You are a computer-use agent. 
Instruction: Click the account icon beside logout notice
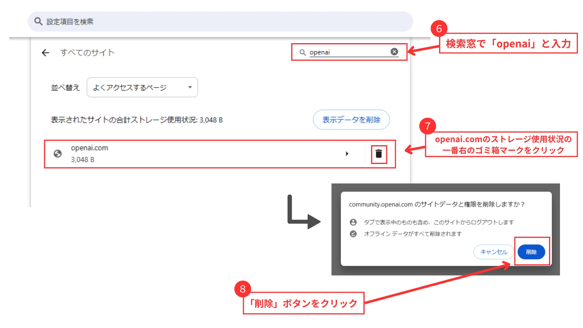(x=353, y=222)
